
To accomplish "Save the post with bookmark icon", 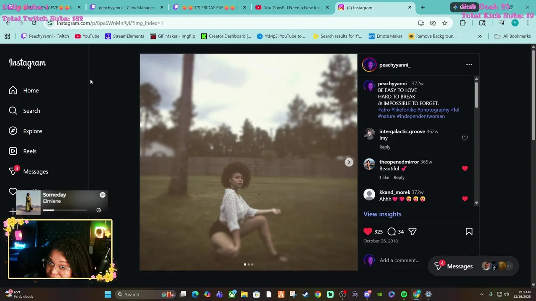I will click(x=469, y=232).
